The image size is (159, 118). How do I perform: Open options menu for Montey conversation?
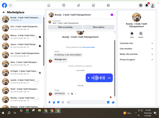[36, 100]
